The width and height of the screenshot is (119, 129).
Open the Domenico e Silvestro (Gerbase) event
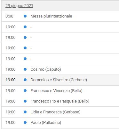pos(59,80)
